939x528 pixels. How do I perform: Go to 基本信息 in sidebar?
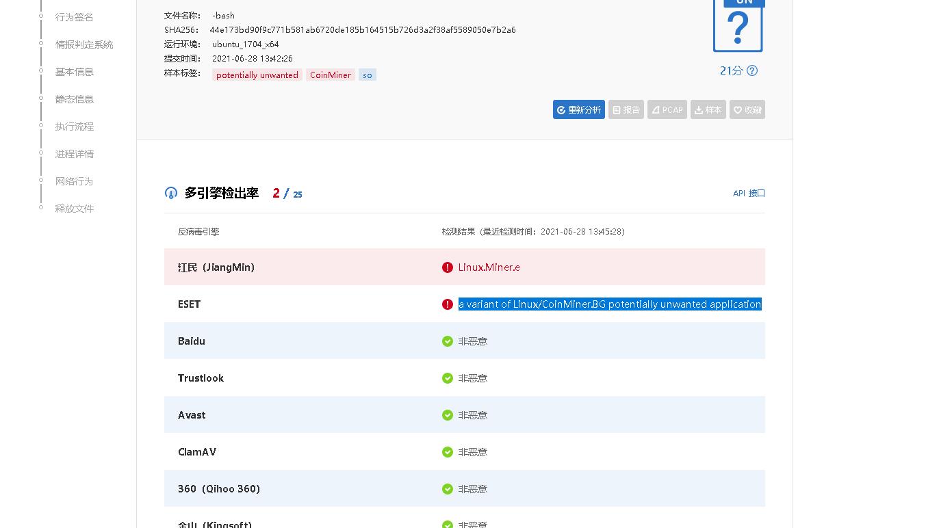point(75,72)
